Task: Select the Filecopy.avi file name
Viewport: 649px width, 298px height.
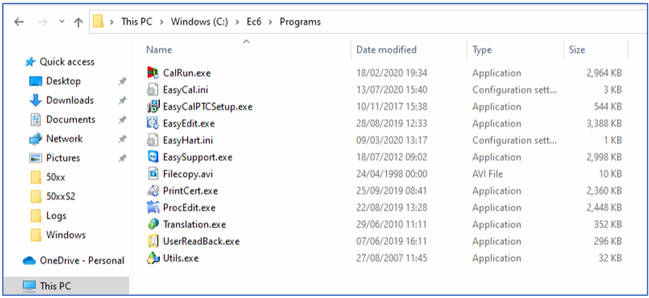Action: 187,174
